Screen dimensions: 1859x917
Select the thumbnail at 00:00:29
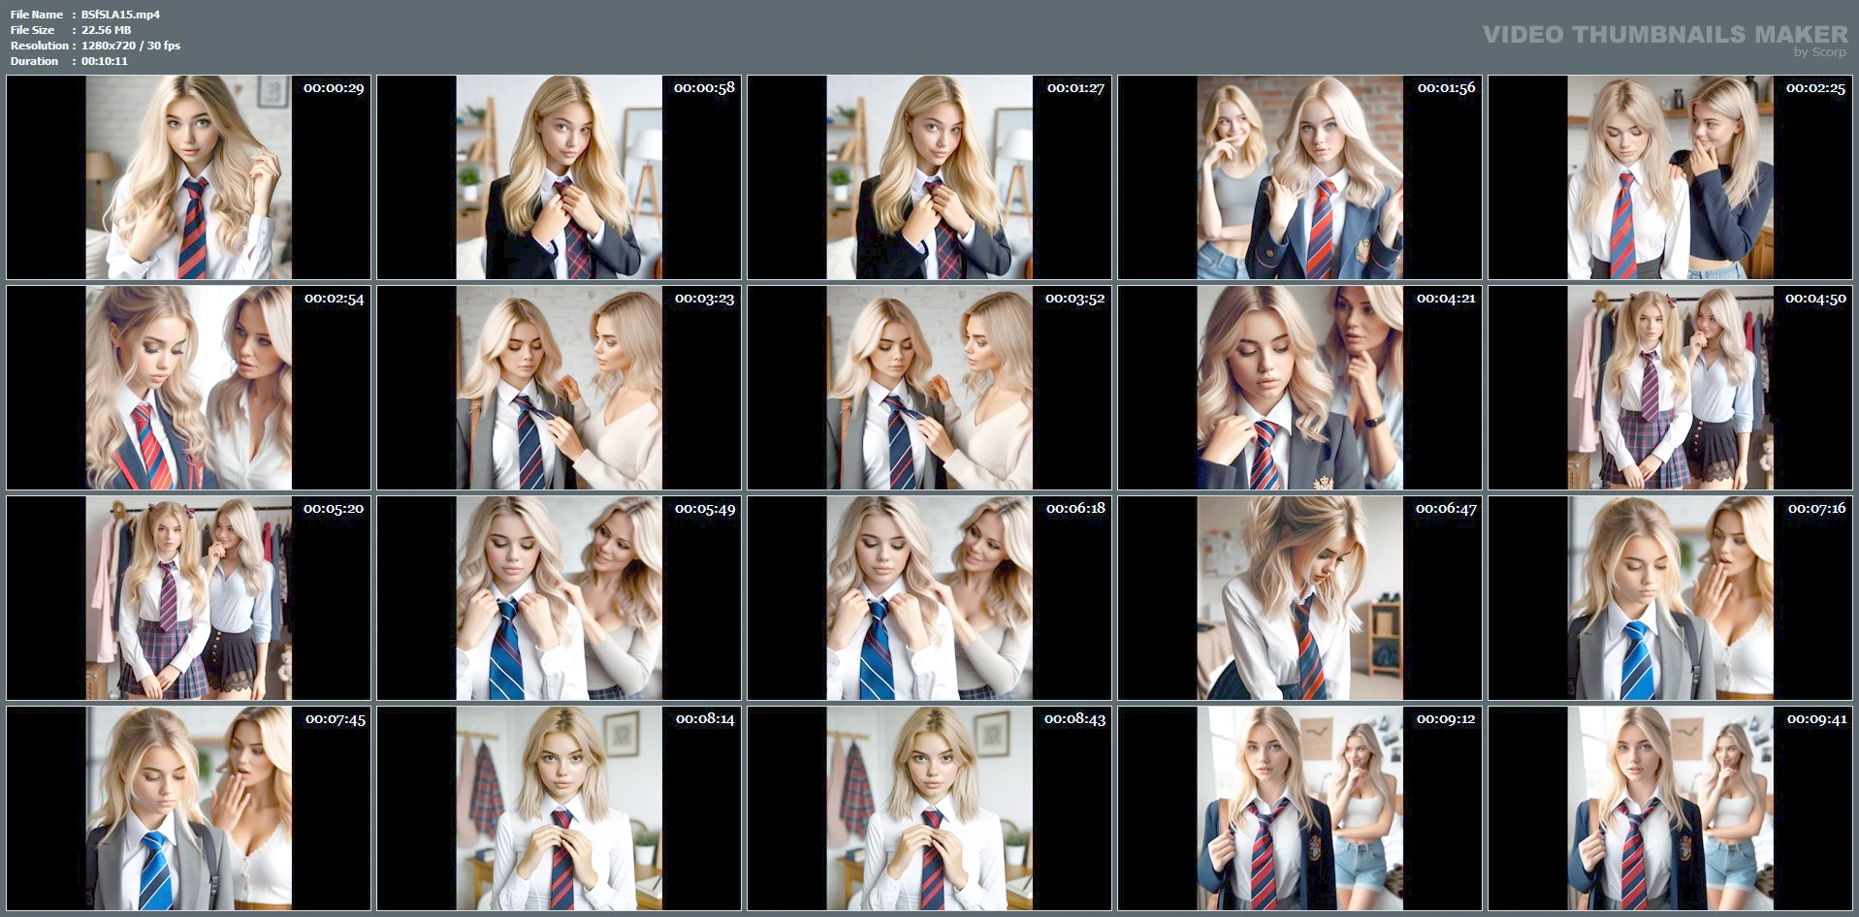pyautogui.click(x=188, y=177)
